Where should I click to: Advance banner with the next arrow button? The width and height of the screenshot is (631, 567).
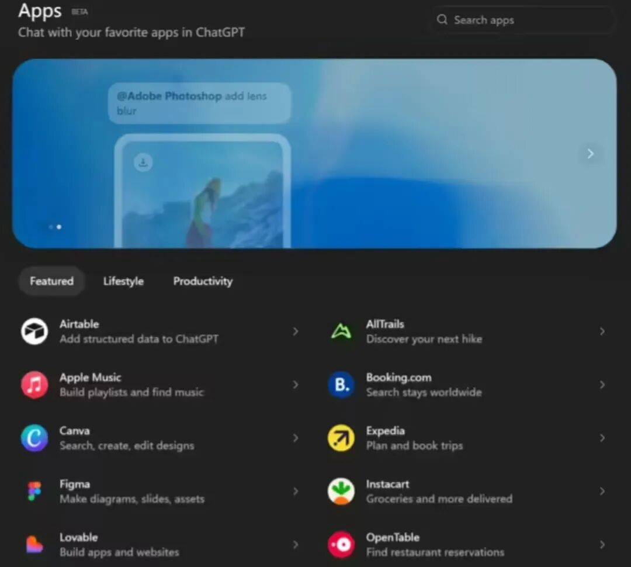pyautogui.click(x=590, y=154)
